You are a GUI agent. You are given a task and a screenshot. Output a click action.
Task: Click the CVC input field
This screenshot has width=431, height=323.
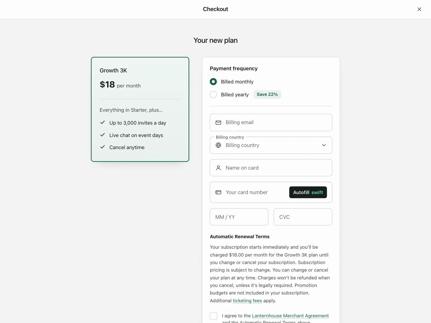pyautogui.click(x=303, y=217)
